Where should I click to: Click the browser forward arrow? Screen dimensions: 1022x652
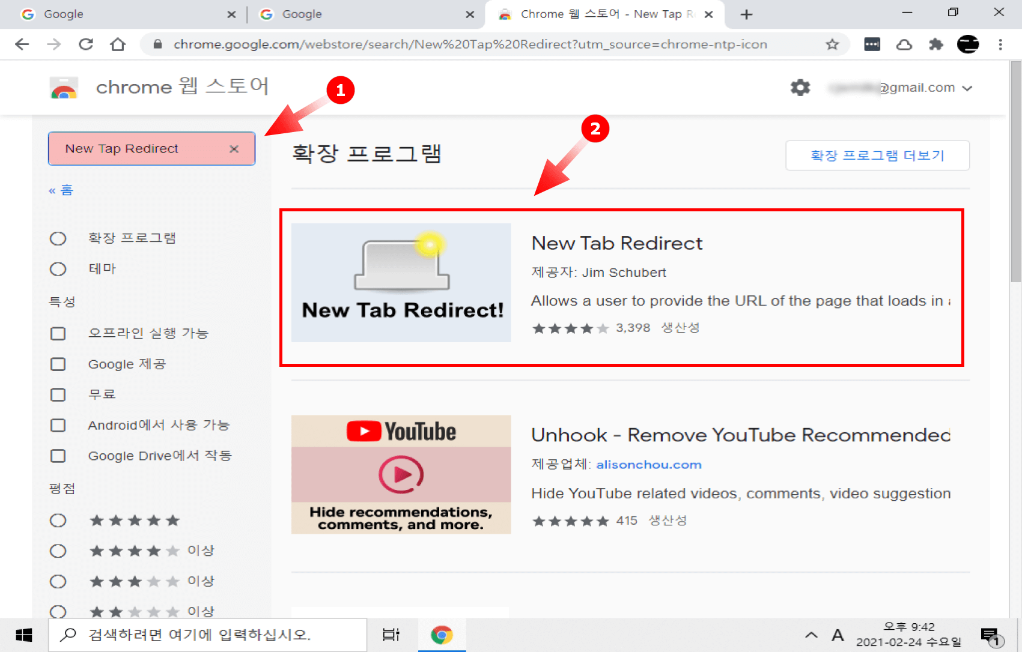(54, 44)
